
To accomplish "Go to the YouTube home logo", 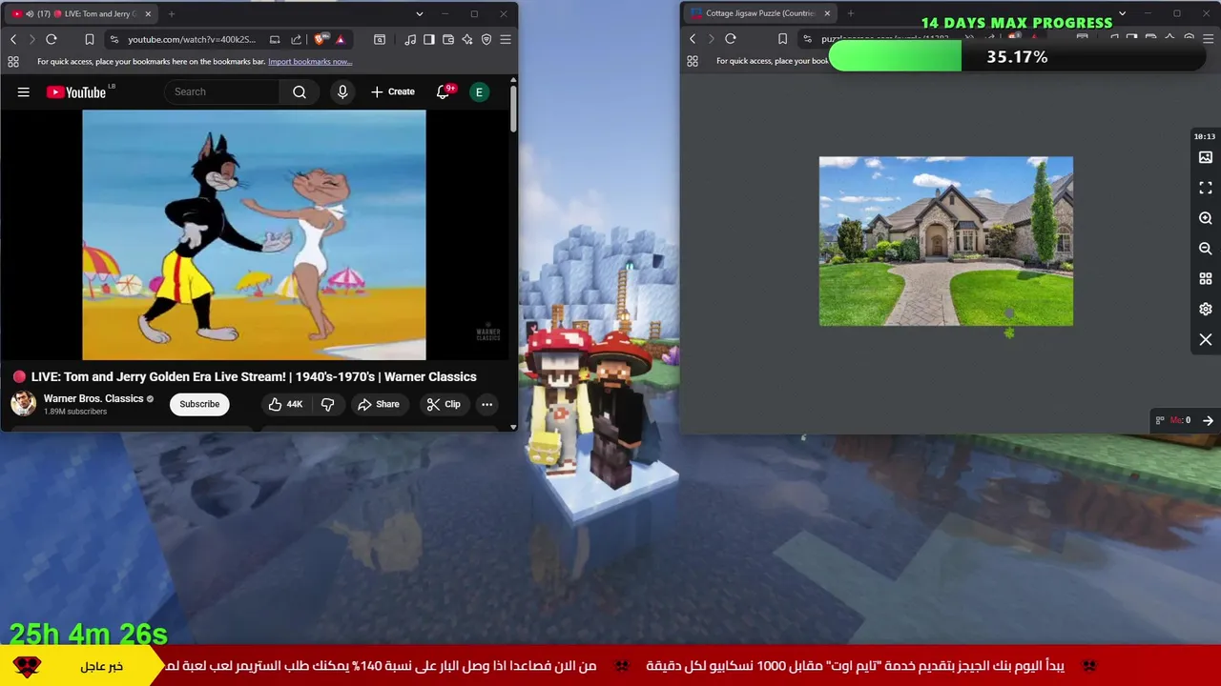I will coord(78,91).
